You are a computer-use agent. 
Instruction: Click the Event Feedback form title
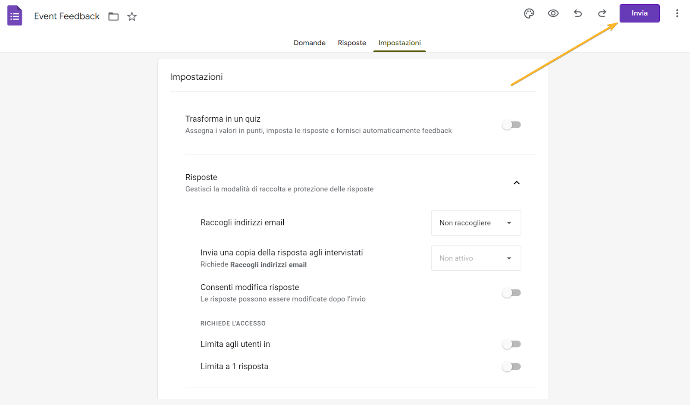[x=67, y=16]
